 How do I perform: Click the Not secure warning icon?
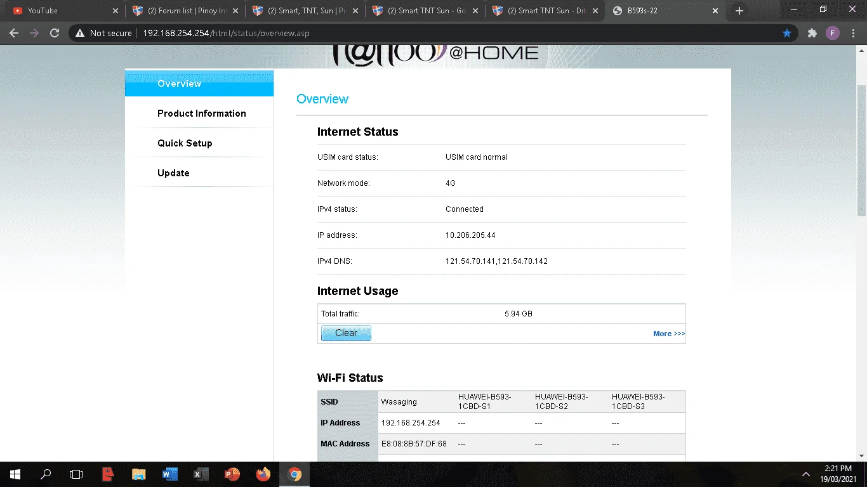pyautogui.click(x=80, y=33)
